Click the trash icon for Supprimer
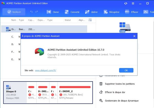154x108 pixels. point(101,84)
